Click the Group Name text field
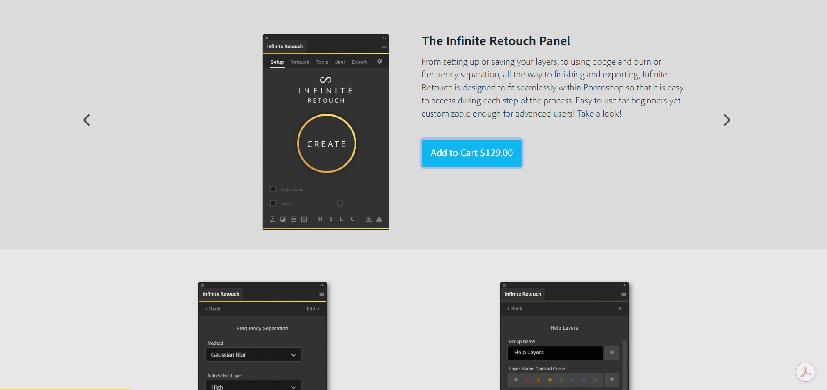 (x=555, y=353)
